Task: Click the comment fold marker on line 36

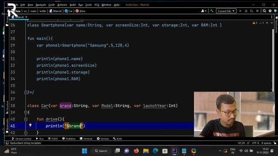Action: (x=26, y=92)
